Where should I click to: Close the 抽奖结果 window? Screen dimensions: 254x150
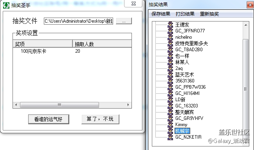[250, 5]
